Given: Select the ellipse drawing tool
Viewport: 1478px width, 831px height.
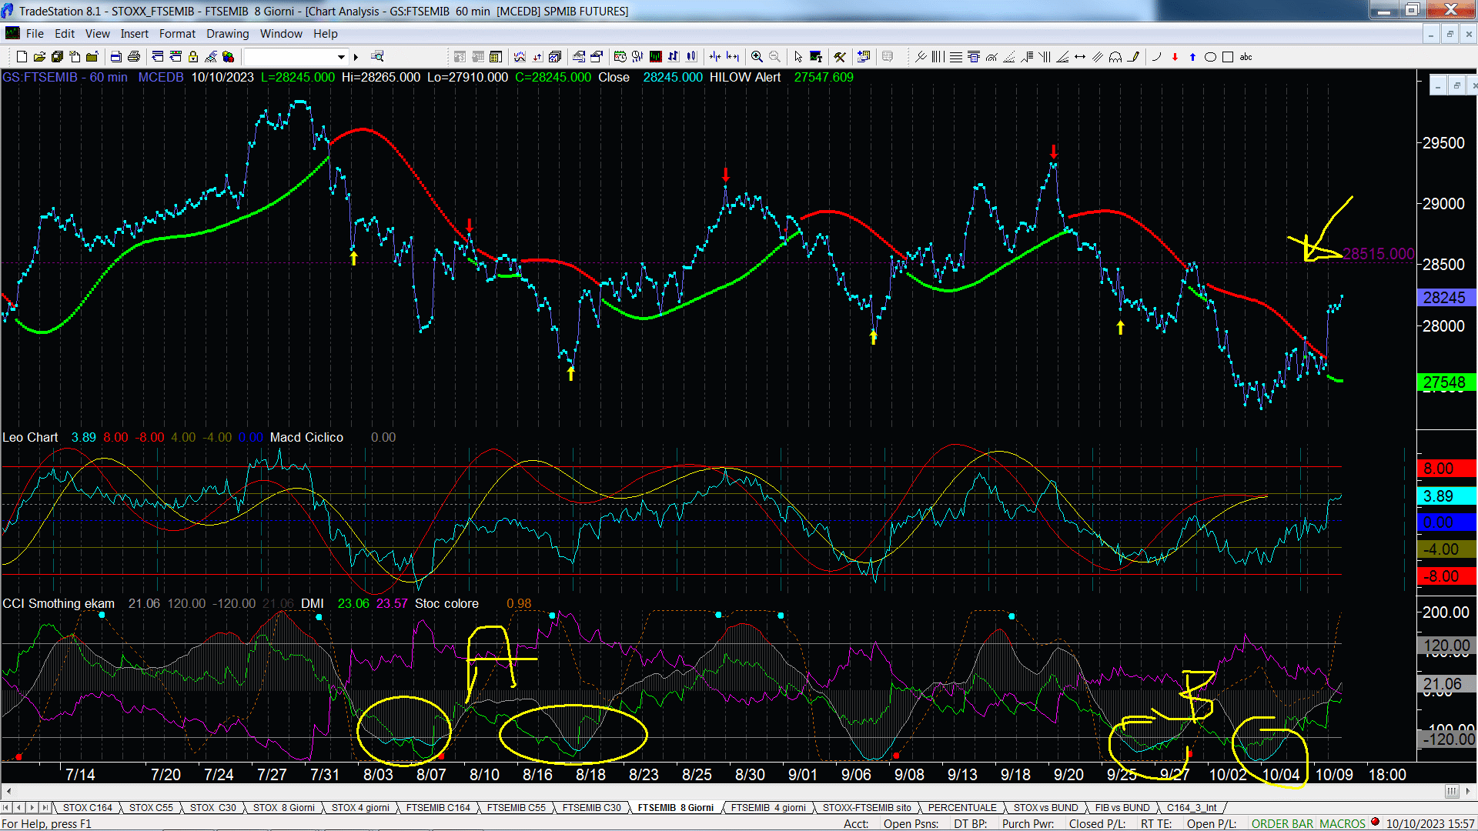Looking at the screenshot, I should click(1210, 57).
